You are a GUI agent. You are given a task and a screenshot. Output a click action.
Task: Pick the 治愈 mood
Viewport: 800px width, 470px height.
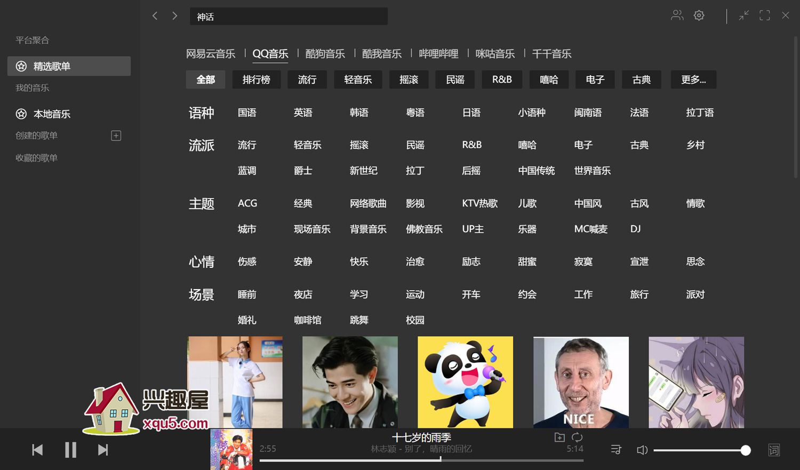[x=415, y=261]
